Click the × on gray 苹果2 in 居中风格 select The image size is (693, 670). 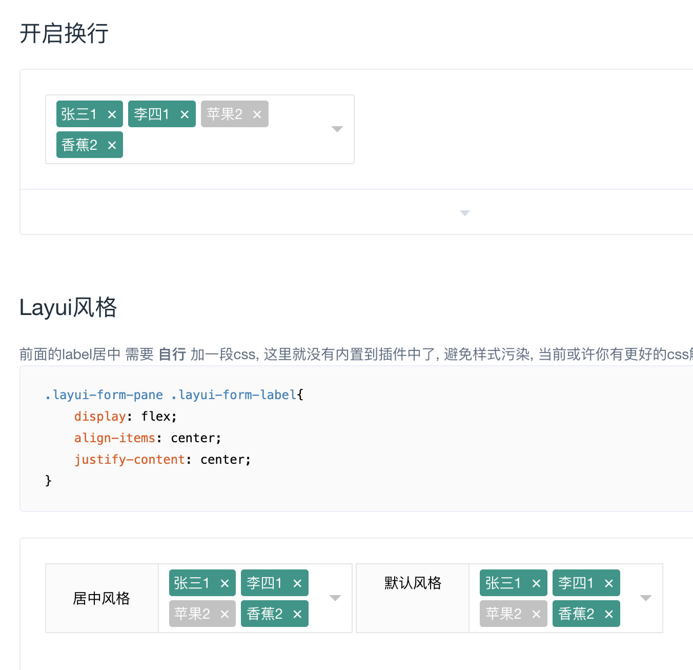(x=225, y=614)
